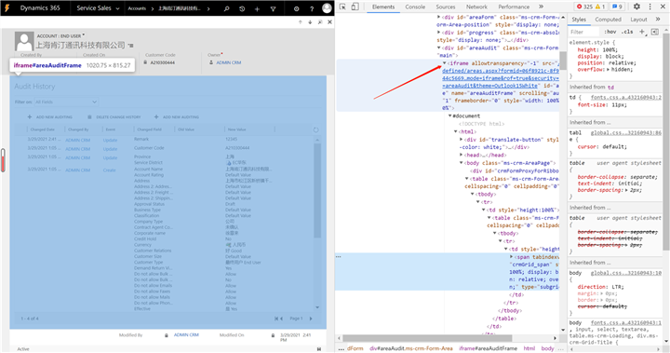Toggle .cls element classes panel

[627, 32]
